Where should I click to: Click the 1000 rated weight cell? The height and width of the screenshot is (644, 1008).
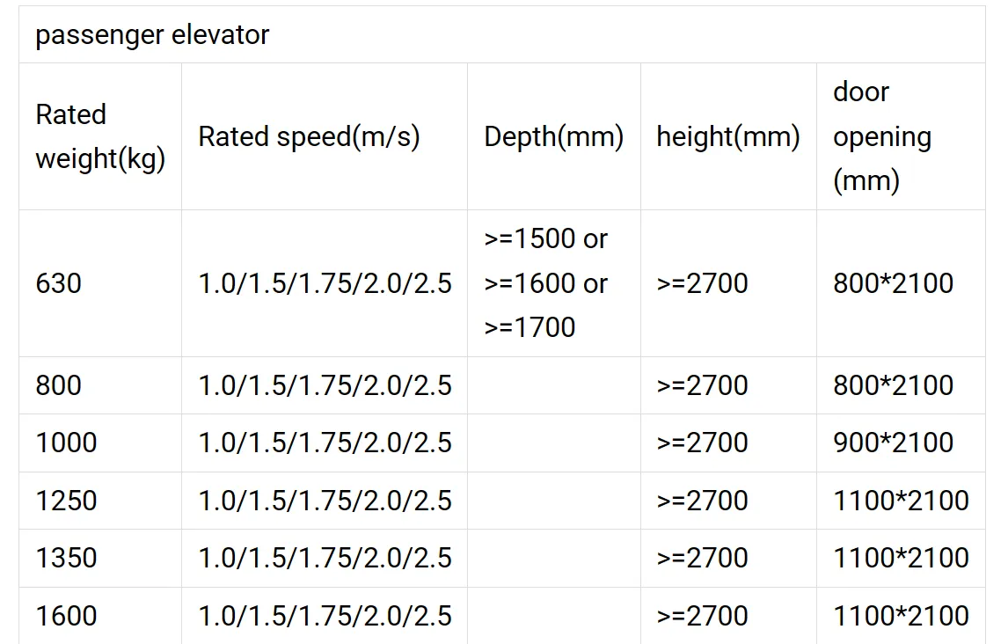pyautogui.click(x=66, y=443)
